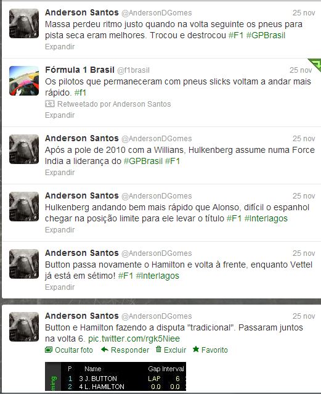
Task: Click the retweet icon beside Retweetado por
Action: point(50,104)
